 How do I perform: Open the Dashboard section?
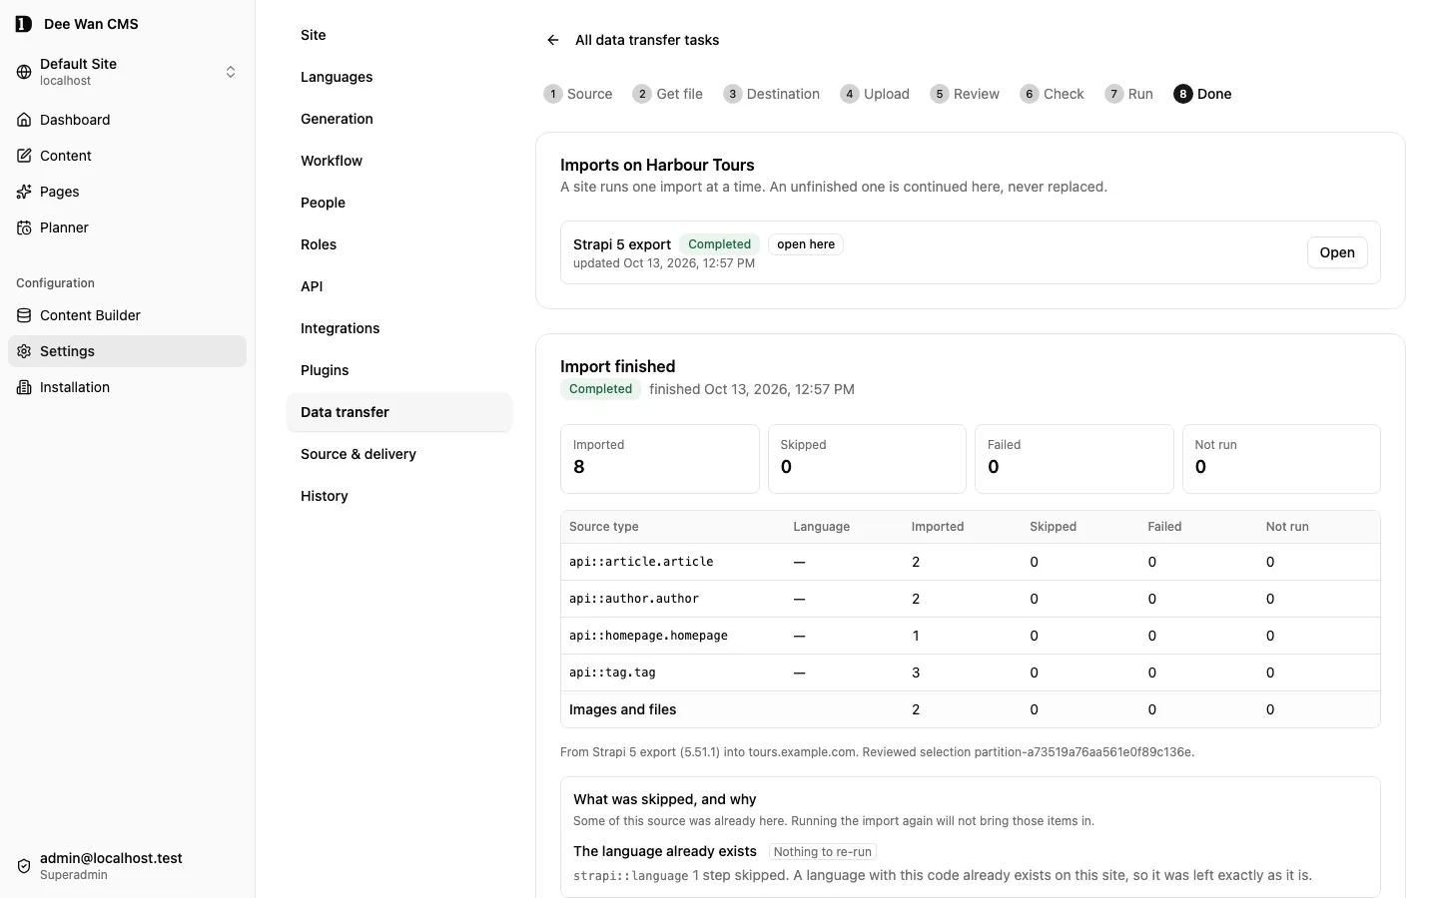127,120
